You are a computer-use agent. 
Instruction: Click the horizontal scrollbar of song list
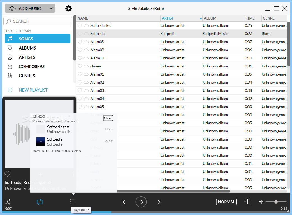point(174,191)
